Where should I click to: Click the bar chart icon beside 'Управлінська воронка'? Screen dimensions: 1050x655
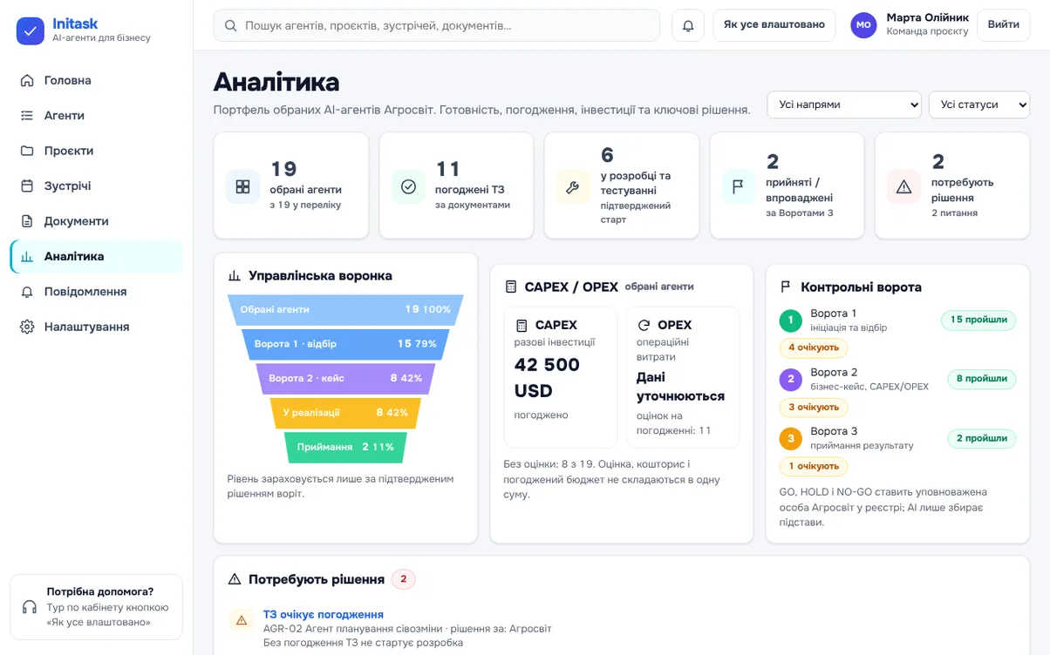point(234,276)
